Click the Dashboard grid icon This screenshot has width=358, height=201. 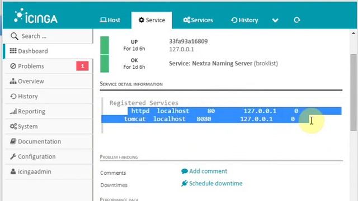click(x=13, y=51)
